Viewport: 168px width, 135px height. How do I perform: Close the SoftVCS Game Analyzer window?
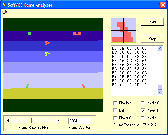pyautogui.click(x=163, y=5)
